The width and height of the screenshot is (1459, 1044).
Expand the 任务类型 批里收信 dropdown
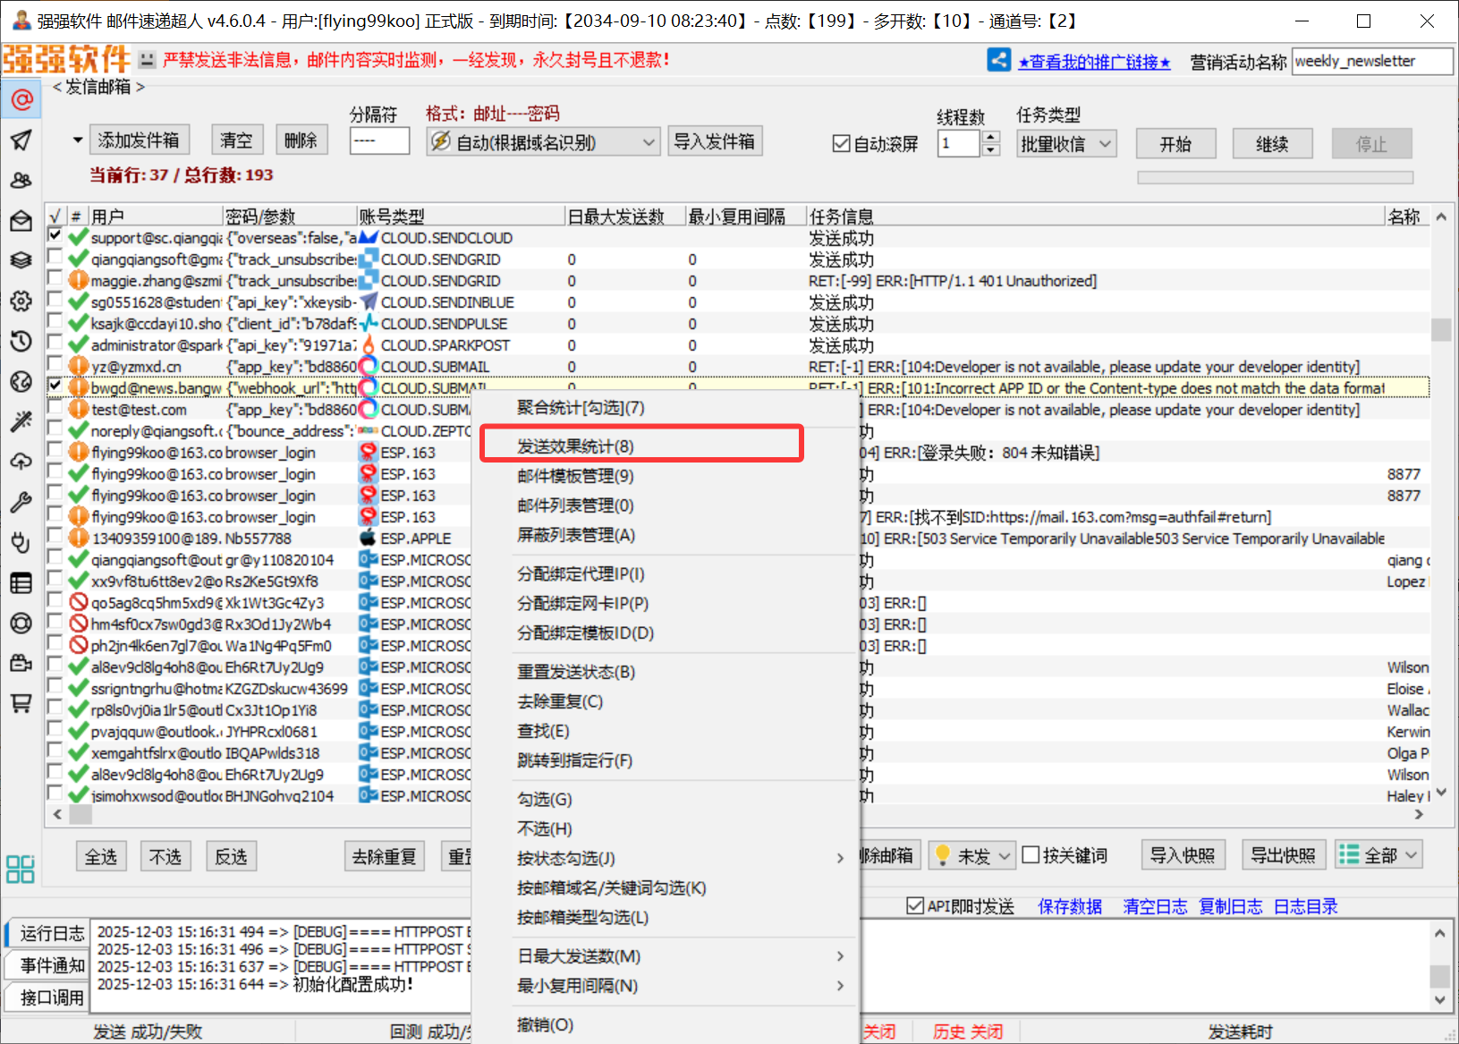[1066, 143]
